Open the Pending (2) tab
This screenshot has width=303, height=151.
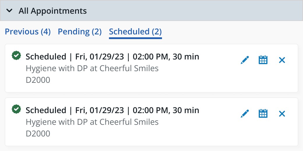(x=80, y=31)
